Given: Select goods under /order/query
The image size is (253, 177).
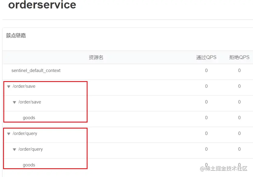Looking at the screenshot, I should coord(29,165).
